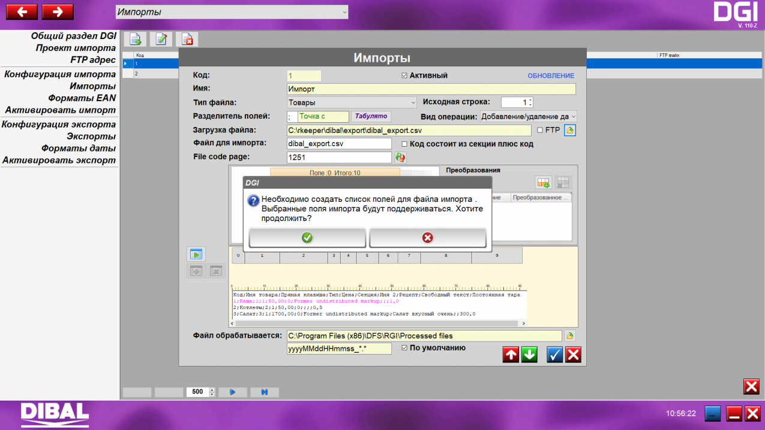Decline the DGI dialog with the red X
This screenshot has height=430, width=765.
pos(427,238)
